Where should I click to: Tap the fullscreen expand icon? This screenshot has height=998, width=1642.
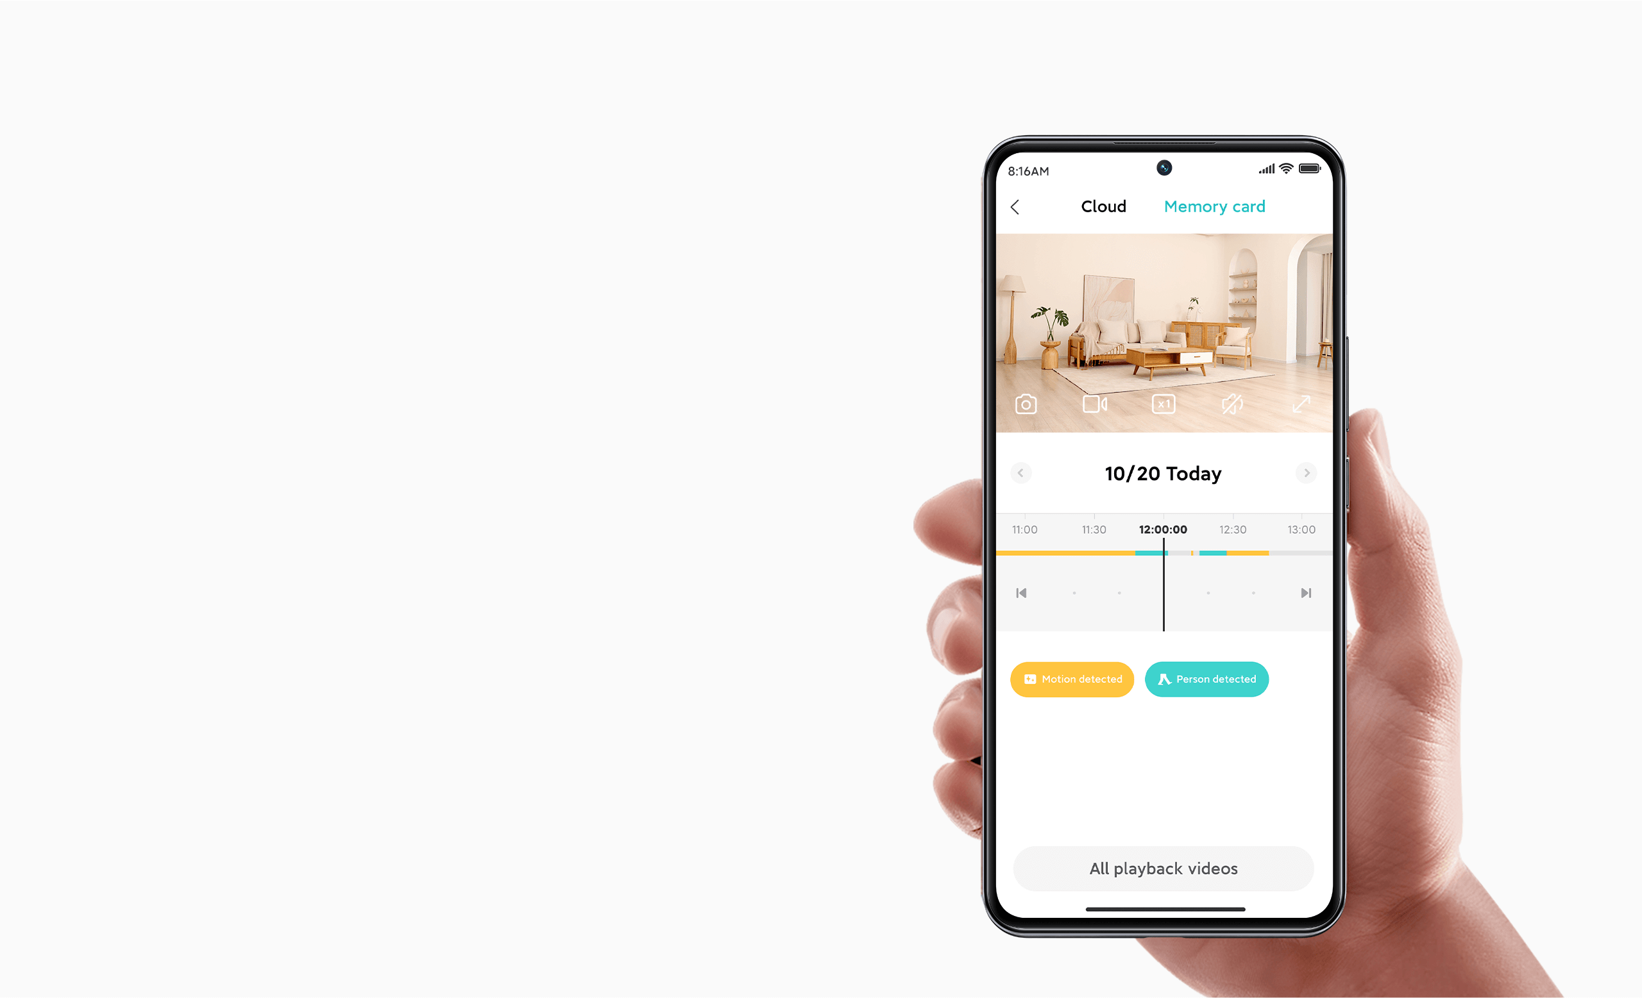(x=1302, y=406)
